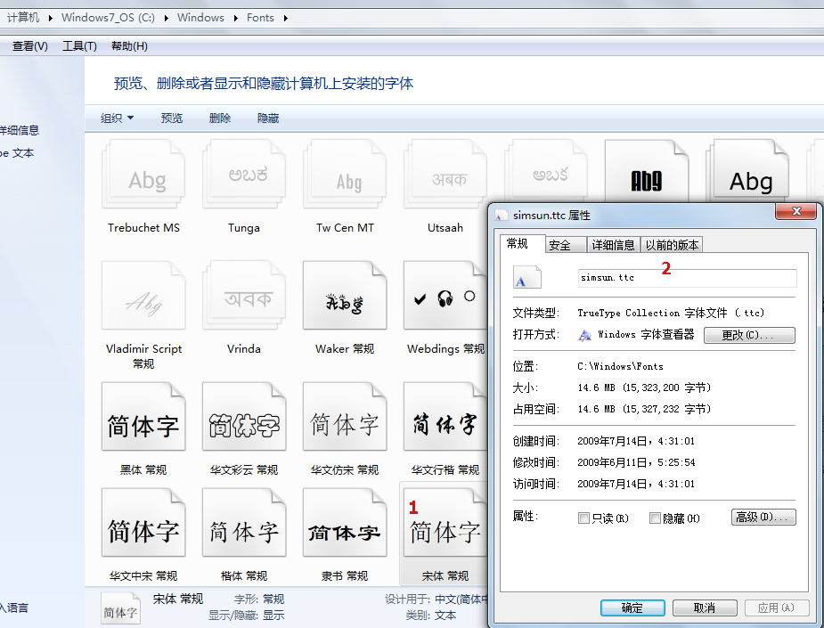
Task: Select the 华文仿宋 常规 font icon
Action: [346, 416]
